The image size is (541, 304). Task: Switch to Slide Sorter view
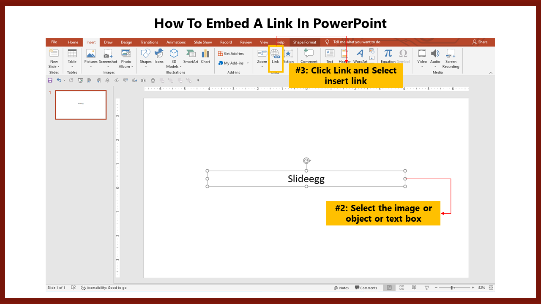click(402, 288)
